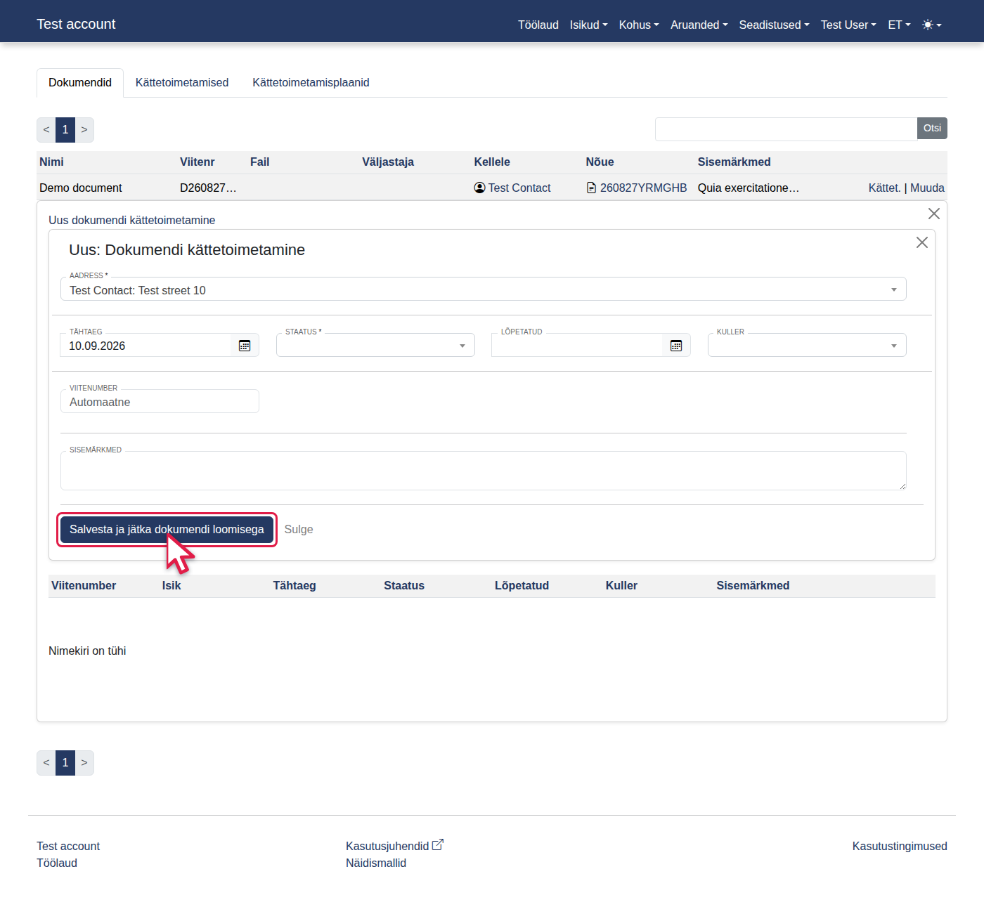This screenshot has height=914, width=984.
Task: Click top pagination previous page arrow
Action: click(46, 129)
